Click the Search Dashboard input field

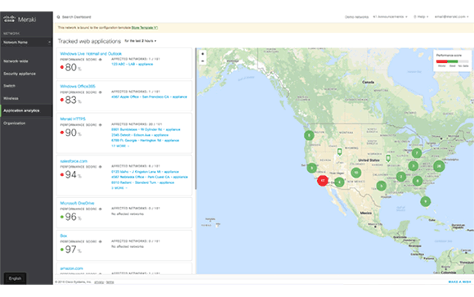point(77,17)
